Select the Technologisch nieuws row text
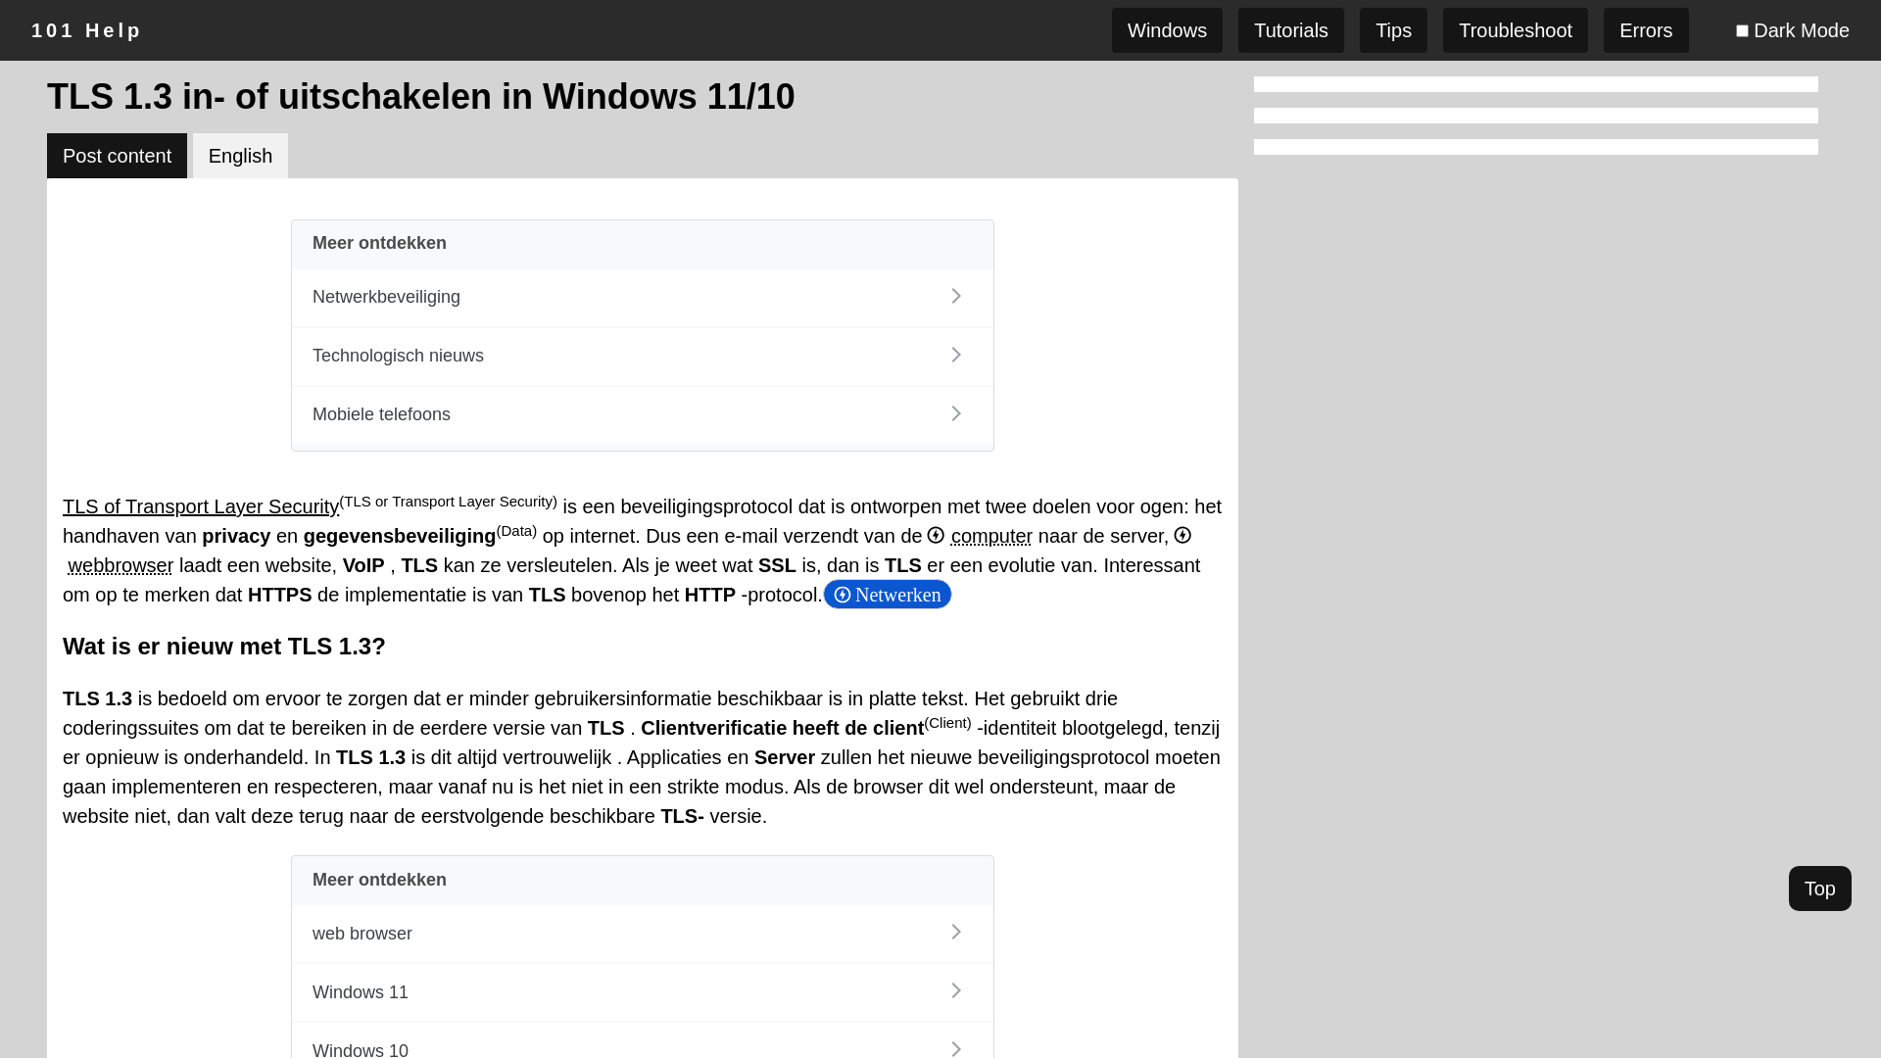This screenshot has width=1881, height=1058. click(398, 356)
